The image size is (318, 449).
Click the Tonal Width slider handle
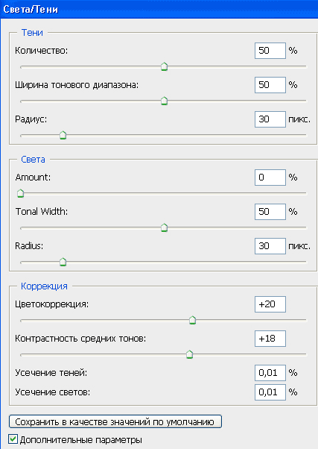(164, 228)
